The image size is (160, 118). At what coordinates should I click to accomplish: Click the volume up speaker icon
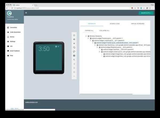pos(74,39)
